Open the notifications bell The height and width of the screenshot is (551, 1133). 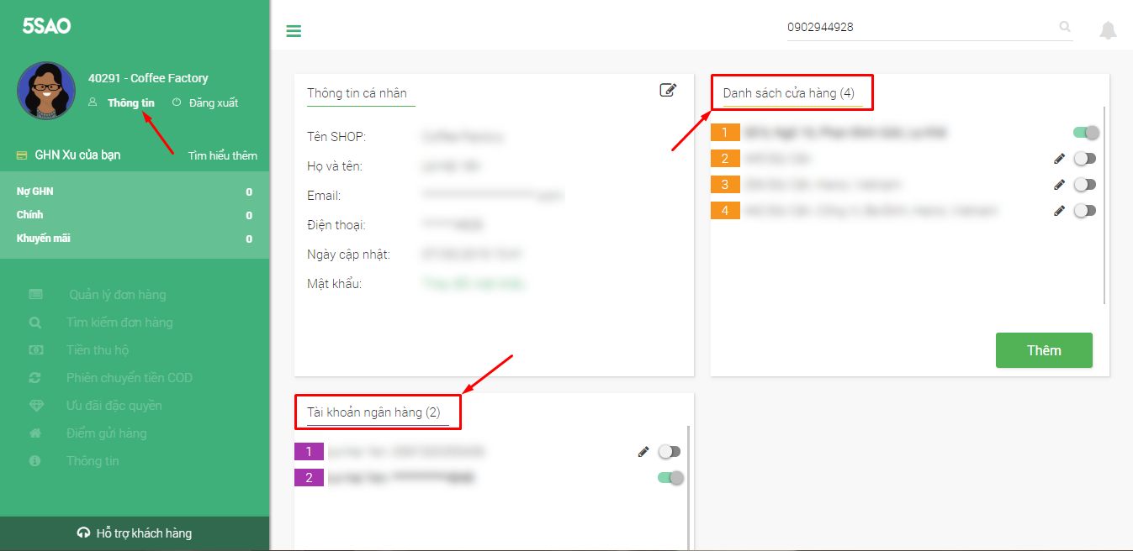coord(1109,30)
